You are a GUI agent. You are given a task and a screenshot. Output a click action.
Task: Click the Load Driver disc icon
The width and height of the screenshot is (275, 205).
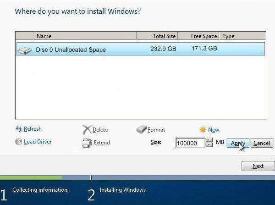pyautogui.click(x=18, y=141)
